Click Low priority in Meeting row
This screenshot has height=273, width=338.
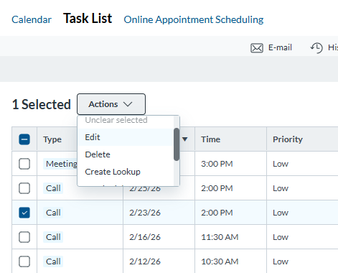pyautogui.click(x=281, y=164)
